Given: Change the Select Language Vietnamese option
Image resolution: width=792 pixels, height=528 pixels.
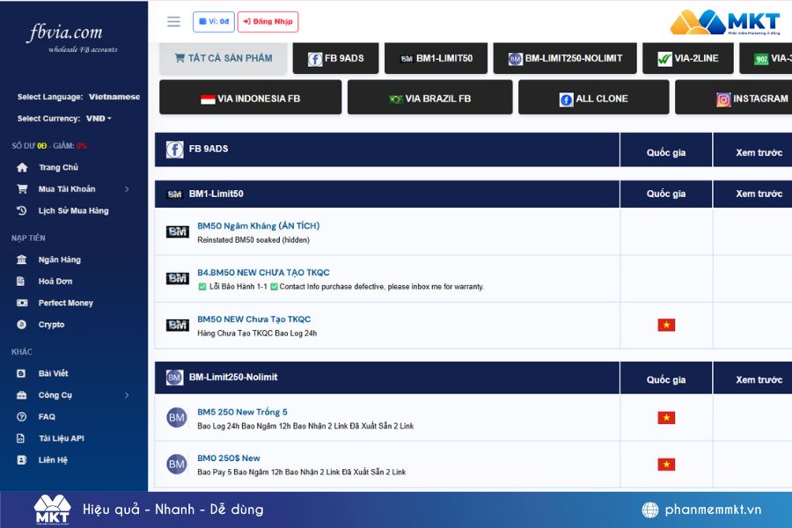Looking at the screenshot, I should point(114,97).
